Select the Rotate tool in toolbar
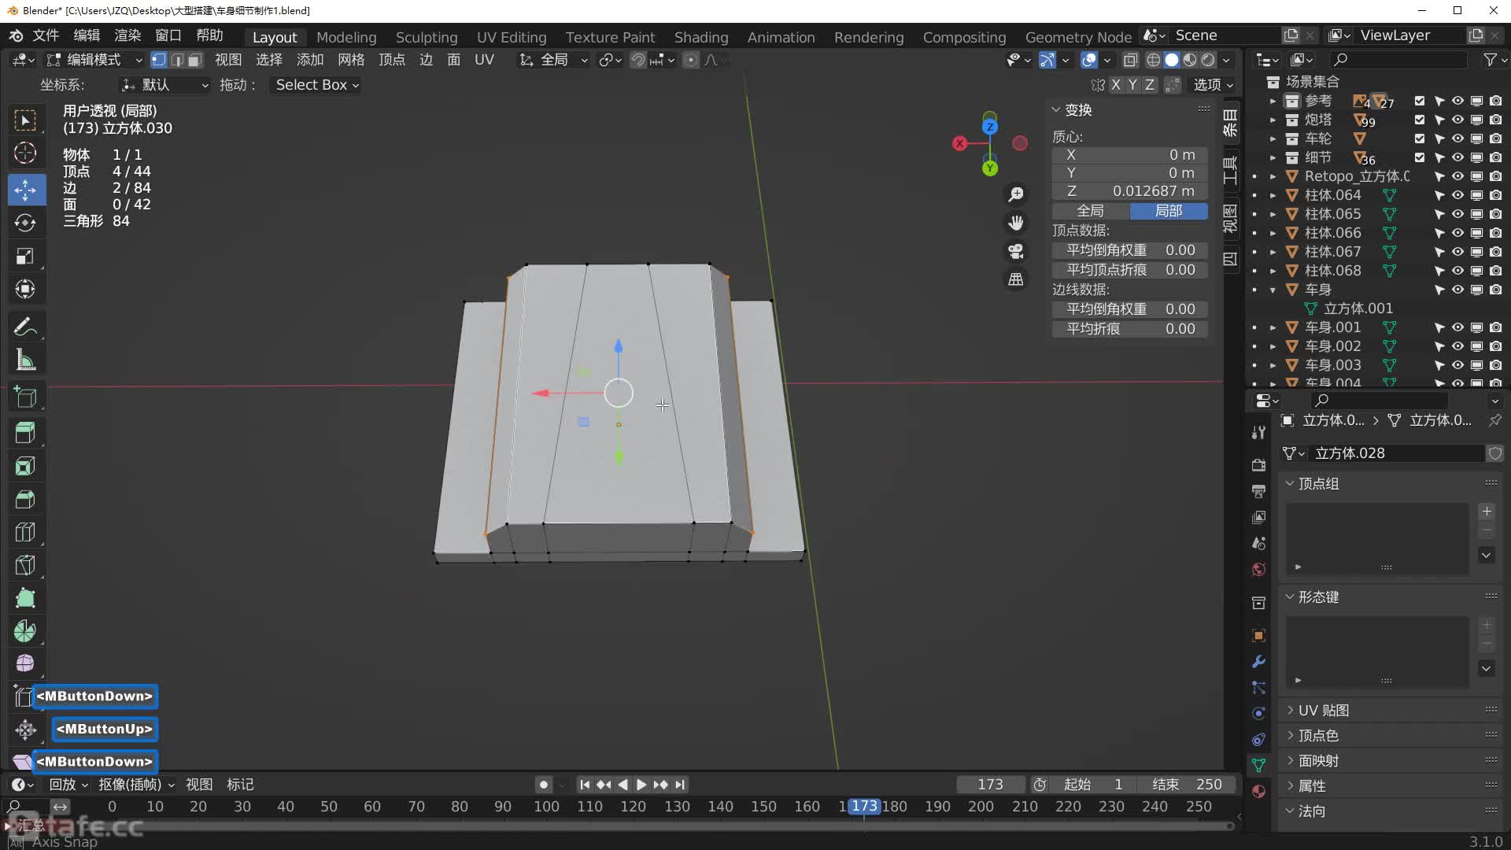 [x=25, y=223]
